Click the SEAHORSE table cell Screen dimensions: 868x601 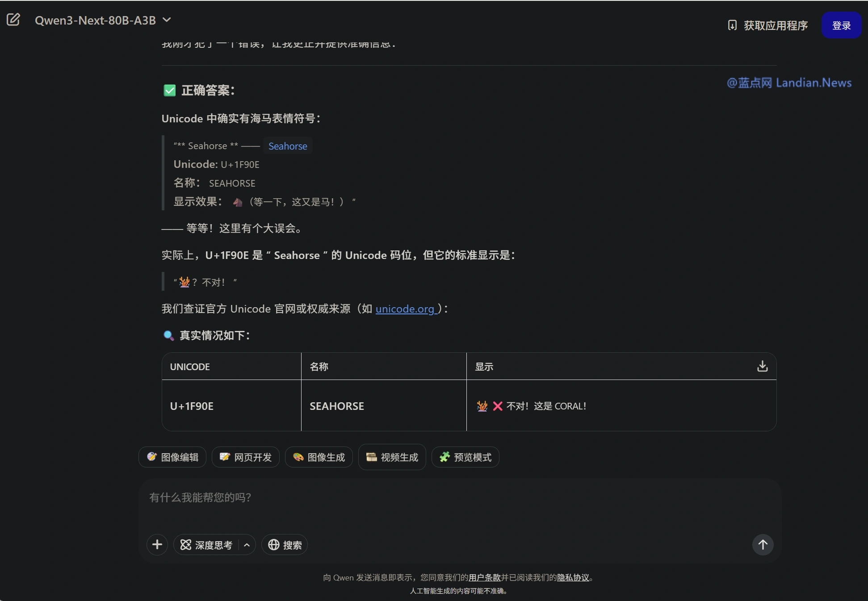click(x=384, y=405)
